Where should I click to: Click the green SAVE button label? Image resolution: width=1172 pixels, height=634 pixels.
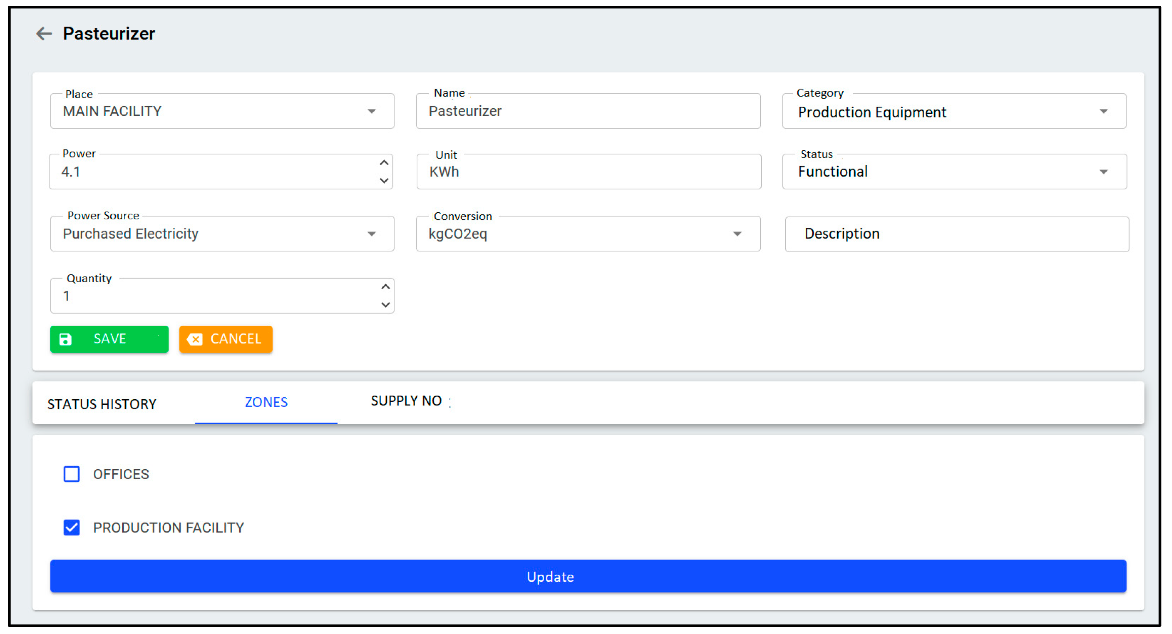click(x=110, y=339)
